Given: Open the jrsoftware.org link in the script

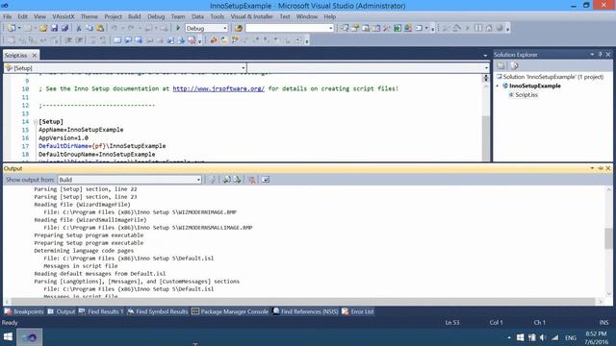Looking at the screenshot, I should click(218, 88).
